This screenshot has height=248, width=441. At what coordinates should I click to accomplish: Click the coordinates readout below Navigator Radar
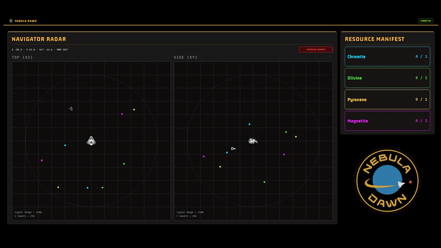pyautogui.click(x=40, y=50)
